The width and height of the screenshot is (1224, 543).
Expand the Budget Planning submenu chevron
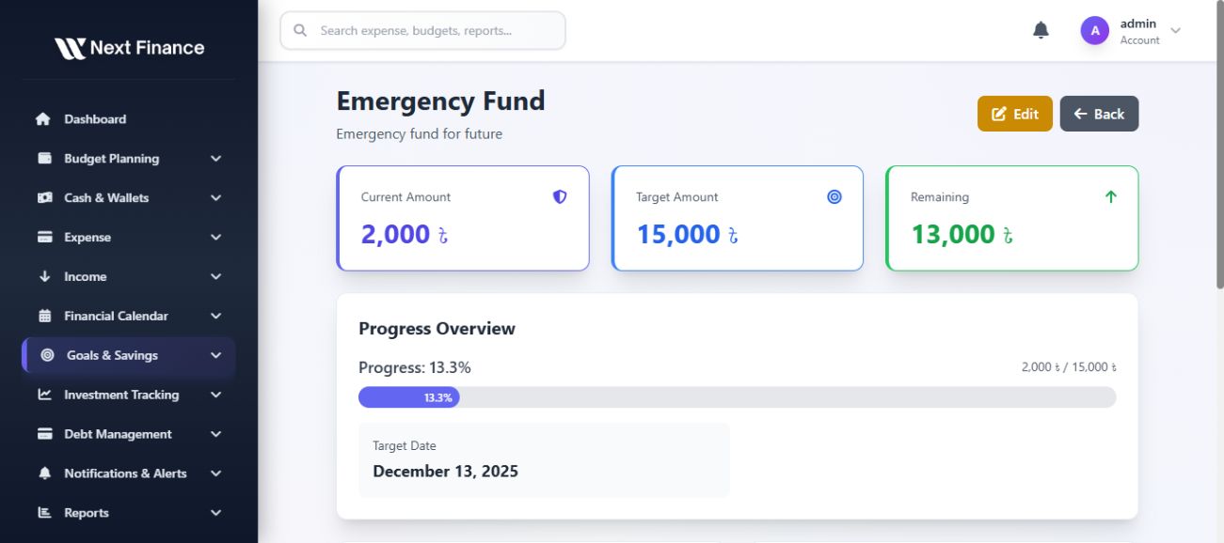pyautogui.click(x=215, y=159)
